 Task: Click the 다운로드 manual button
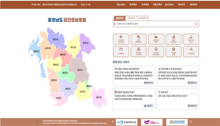click(x=148, y=106)
